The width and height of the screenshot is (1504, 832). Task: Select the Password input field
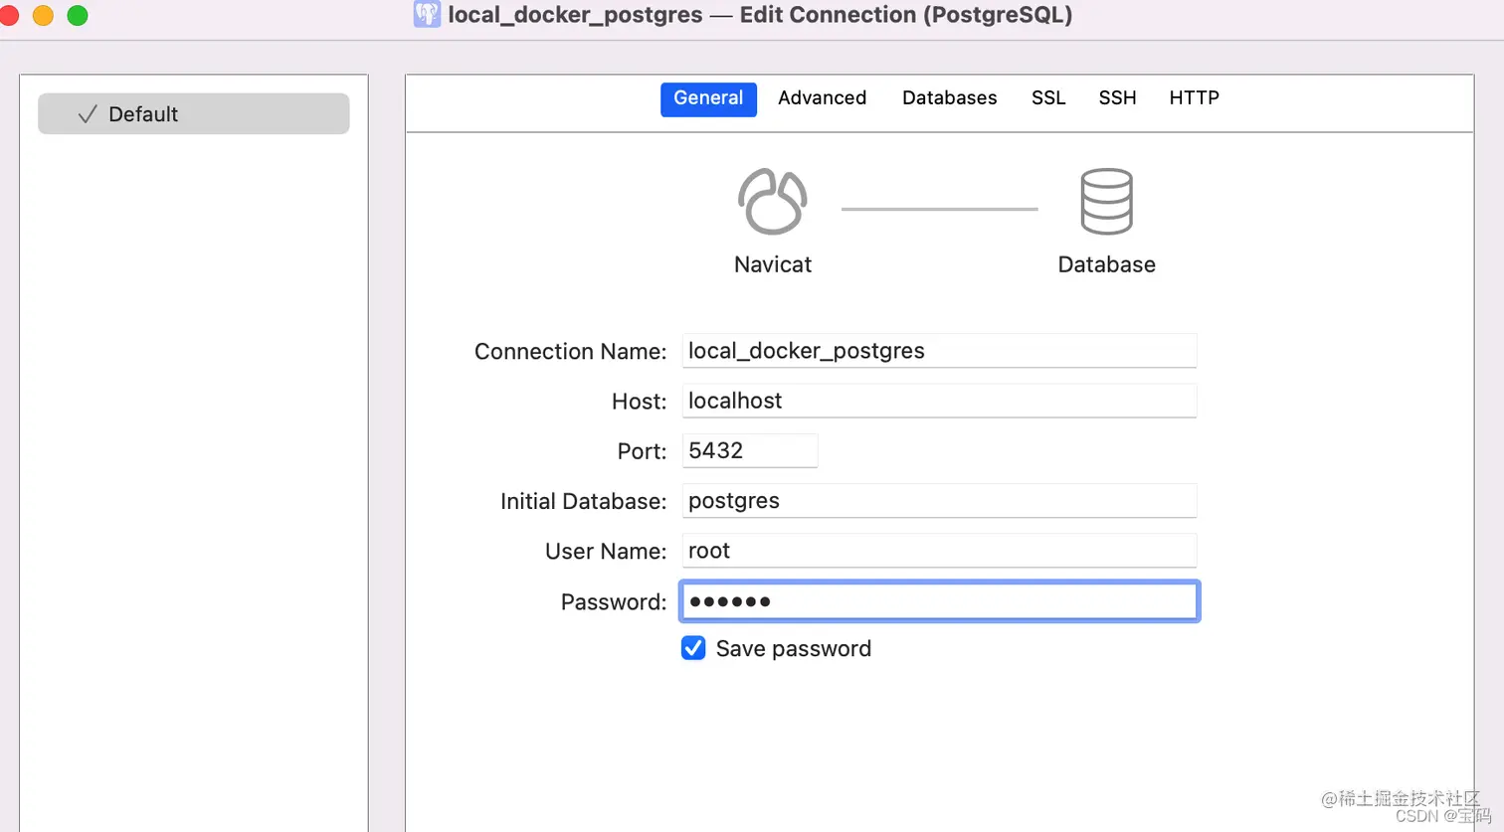[x=938, y=601]
